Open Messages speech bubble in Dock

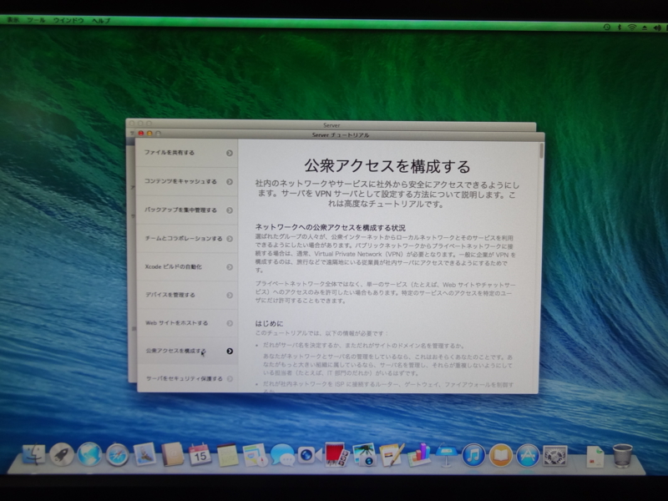282,455
